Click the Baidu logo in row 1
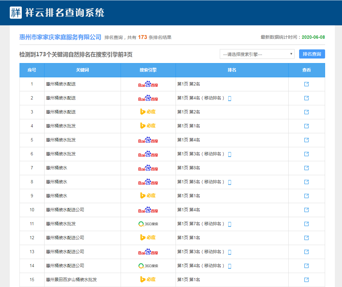Viewport: 342px width, 287px height. pos(148,84)
